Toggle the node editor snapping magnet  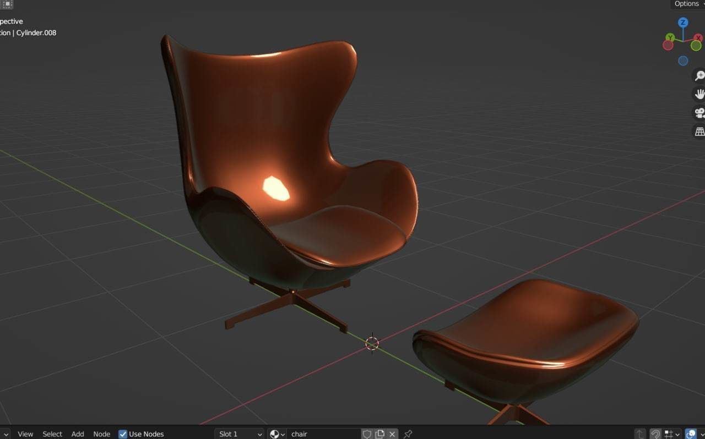click(x=655, y=434)
